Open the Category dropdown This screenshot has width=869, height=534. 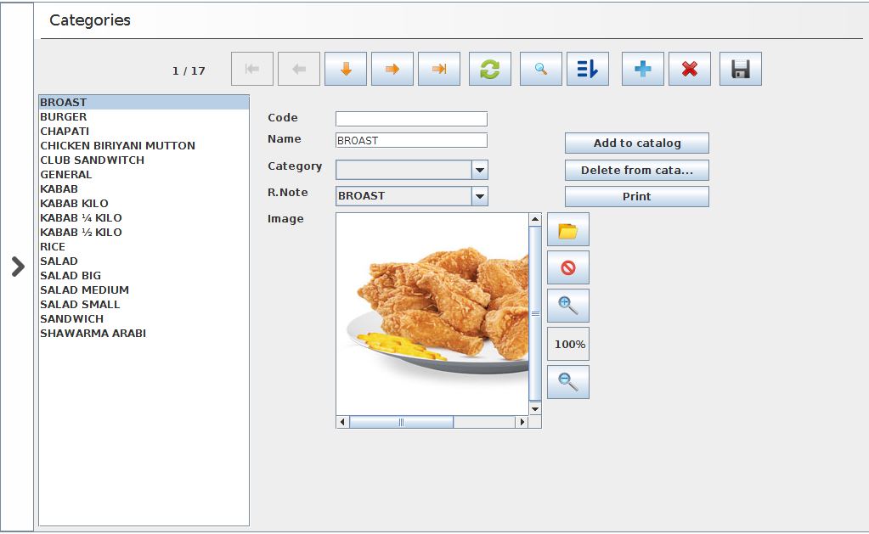pyautogui.click(x=480, y=170)
